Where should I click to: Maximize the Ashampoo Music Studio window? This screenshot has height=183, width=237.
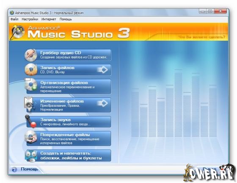point(210,11)
